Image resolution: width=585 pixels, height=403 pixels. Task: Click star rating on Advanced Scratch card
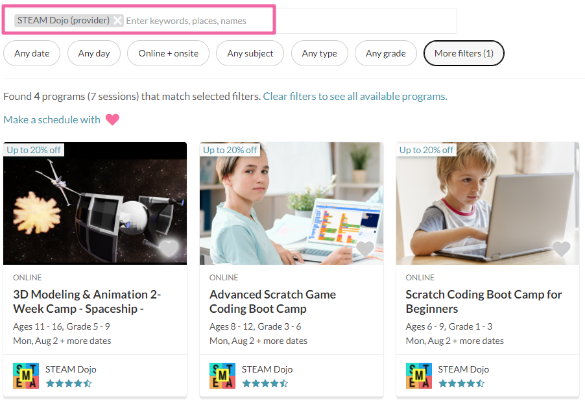click(x=265, y=384)
